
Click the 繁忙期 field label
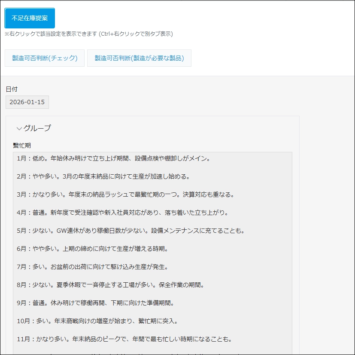[22, 145]
